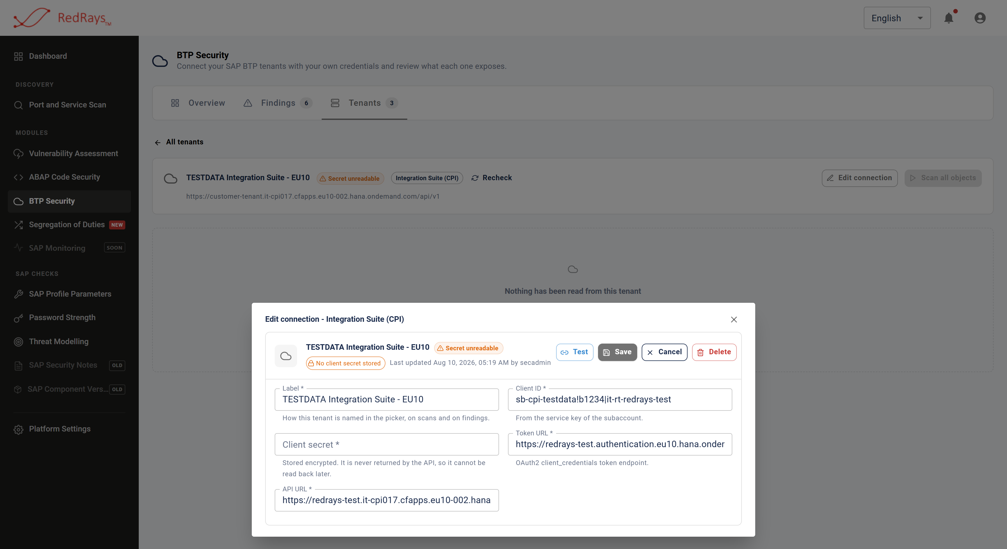The image size is (1007, 549).
Task: Switch to the Findings tab
Action: point(277,103)
